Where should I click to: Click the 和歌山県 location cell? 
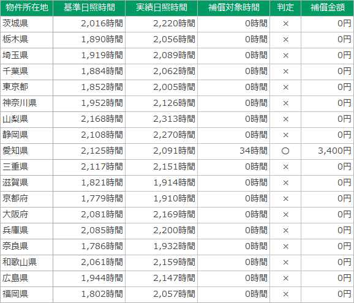[x=26, y=263]
